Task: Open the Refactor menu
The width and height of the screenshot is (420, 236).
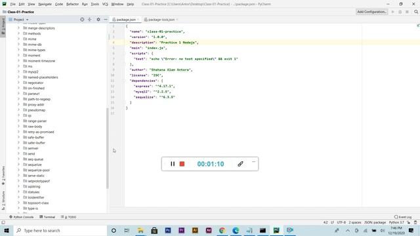Action: 72,4
